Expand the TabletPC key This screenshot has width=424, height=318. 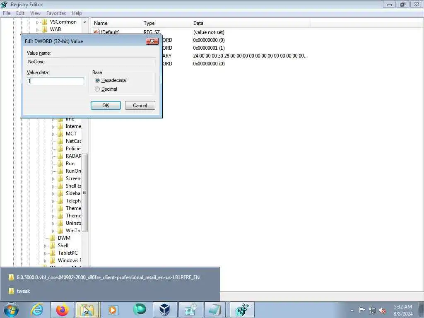[45, 253]
